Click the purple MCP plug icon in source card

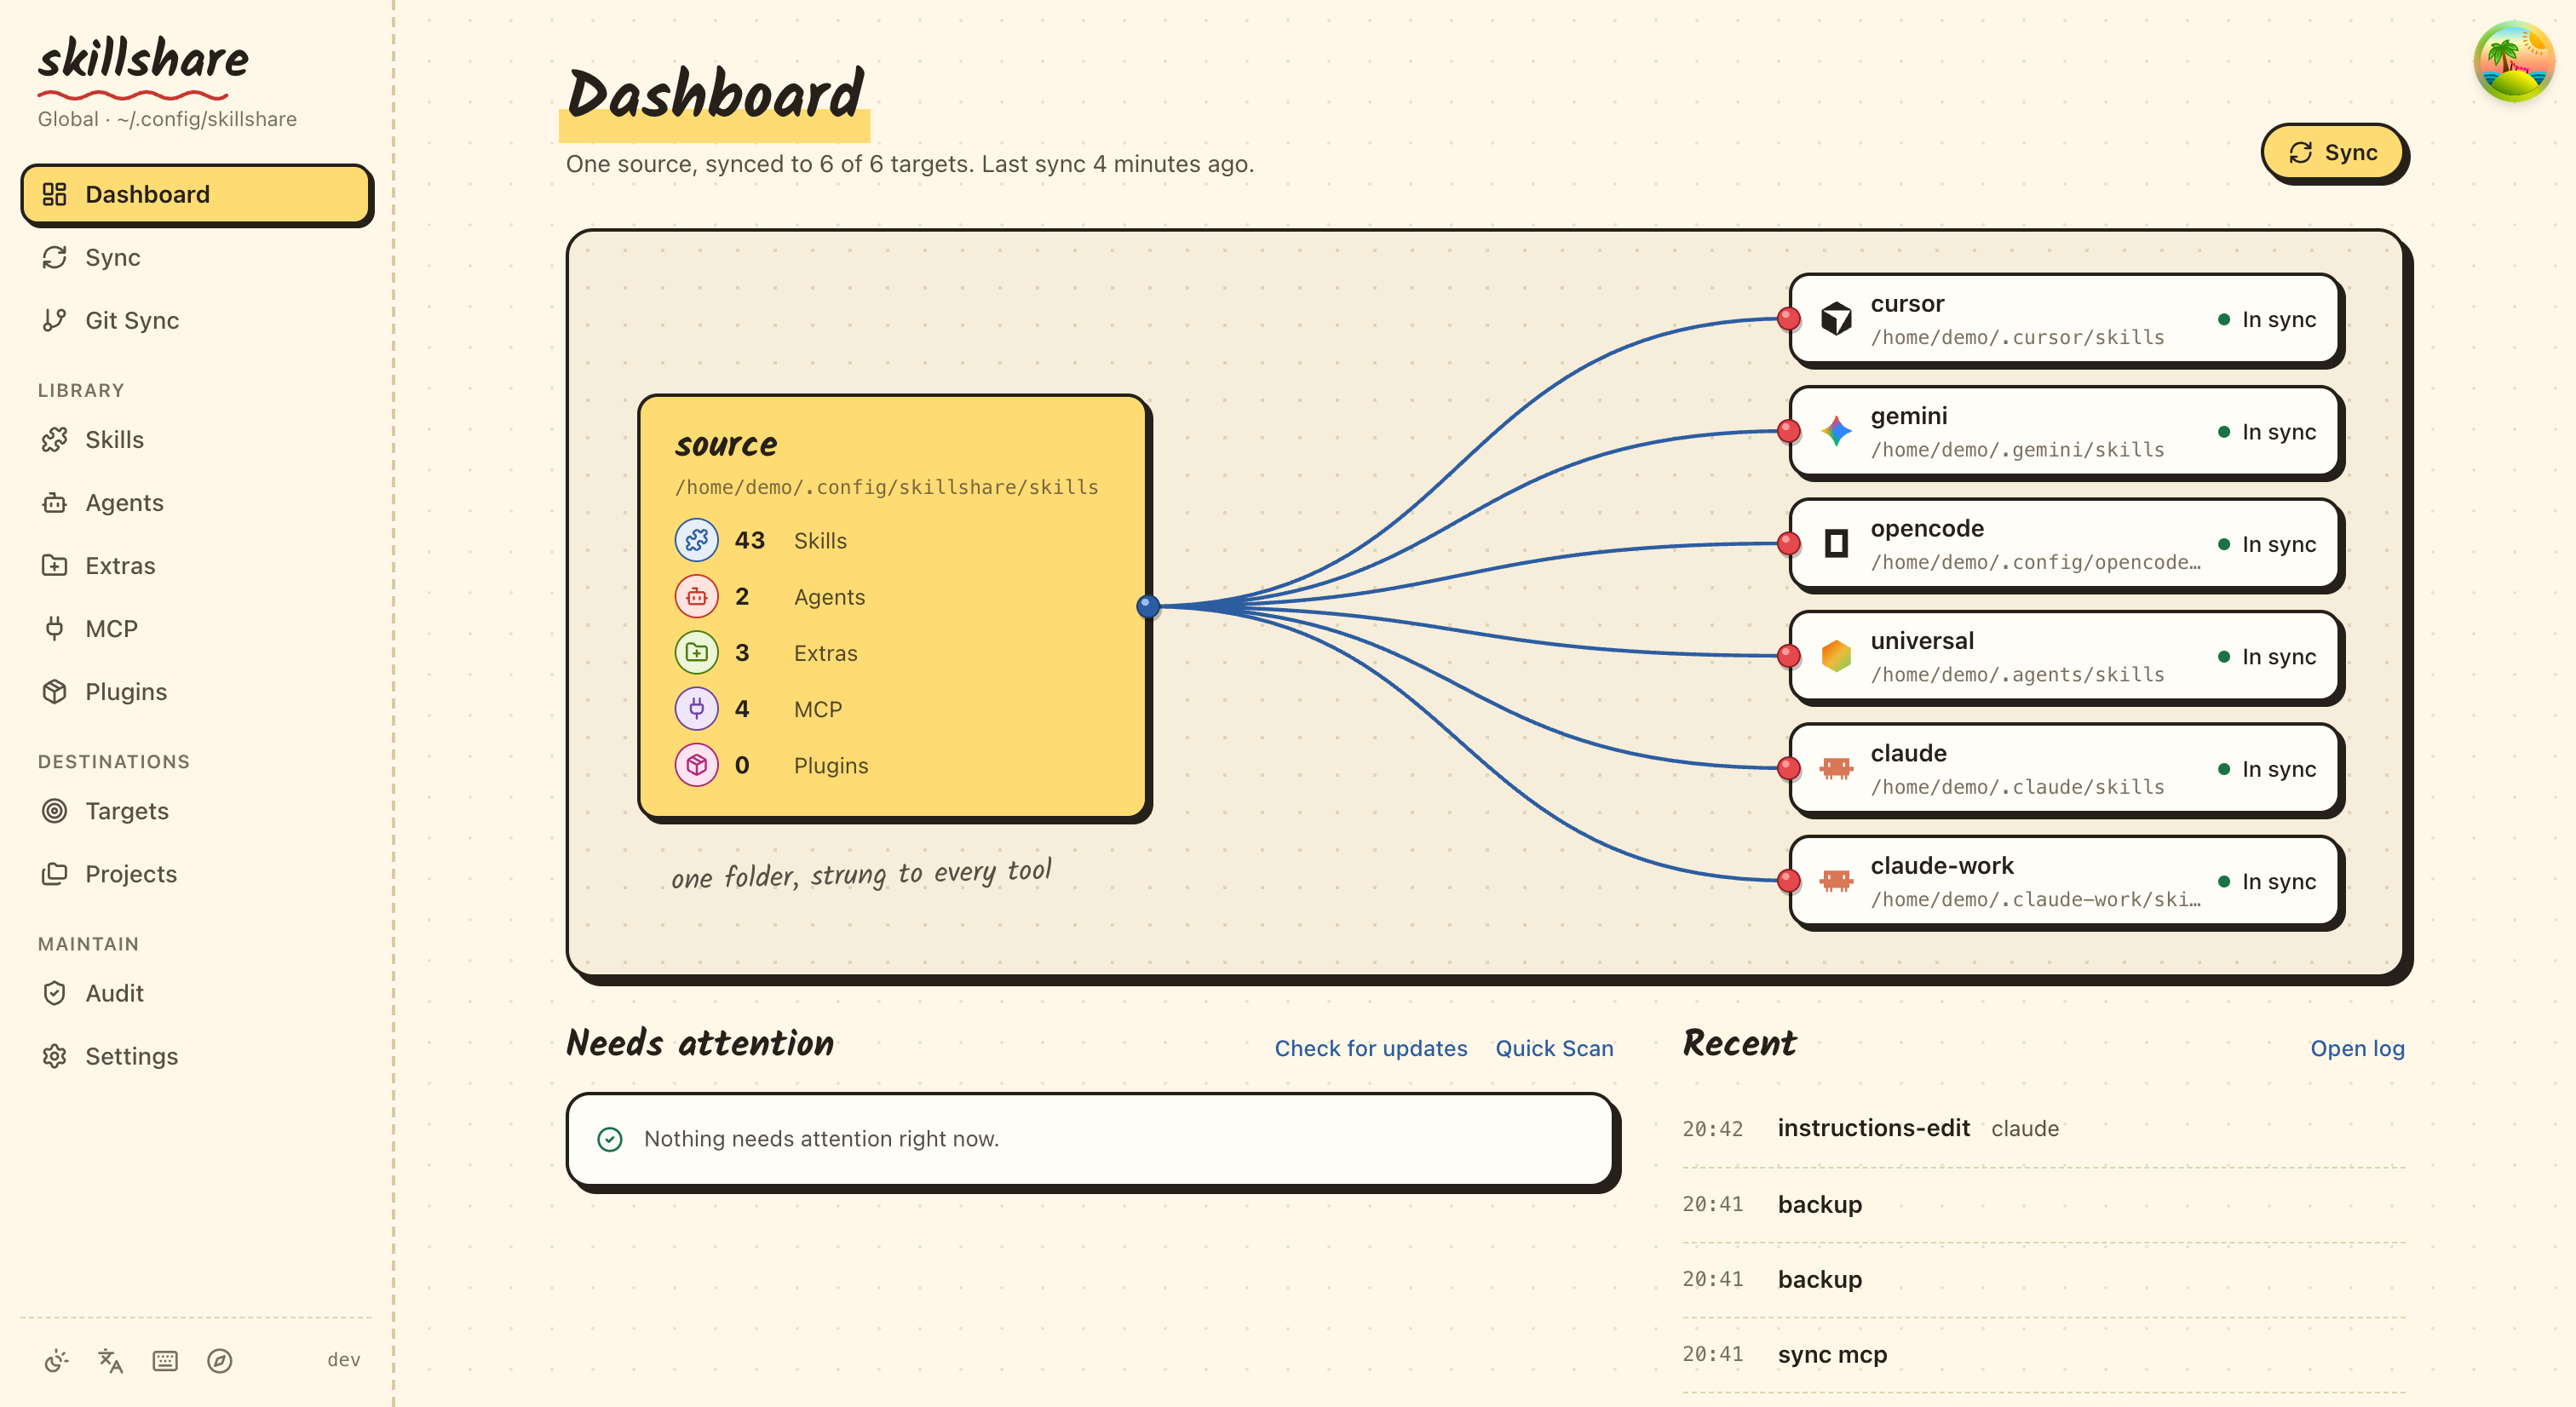coord(697,708)
